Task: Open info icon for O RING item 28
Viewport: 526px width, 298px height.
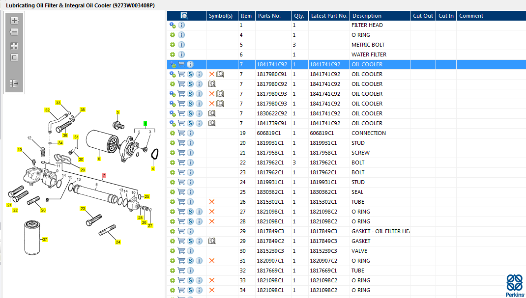Action: pyautogui.click(x=199, y=221)
